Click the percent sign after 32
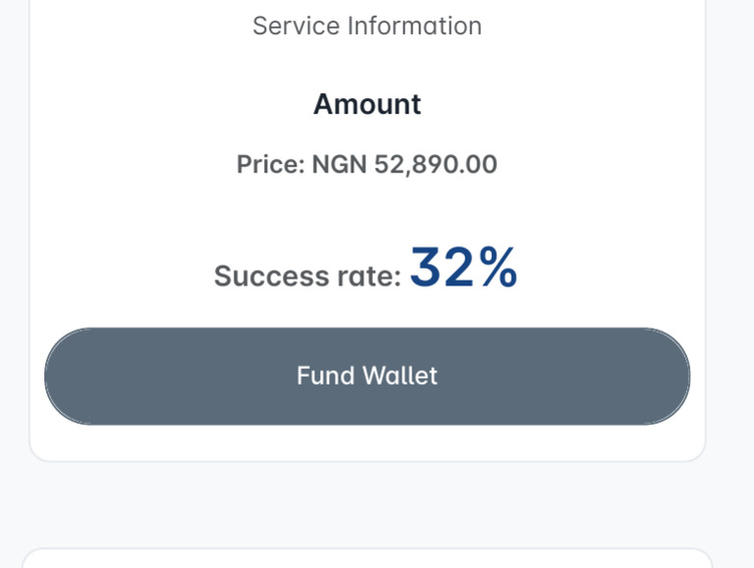 click(x=498, y=270)
